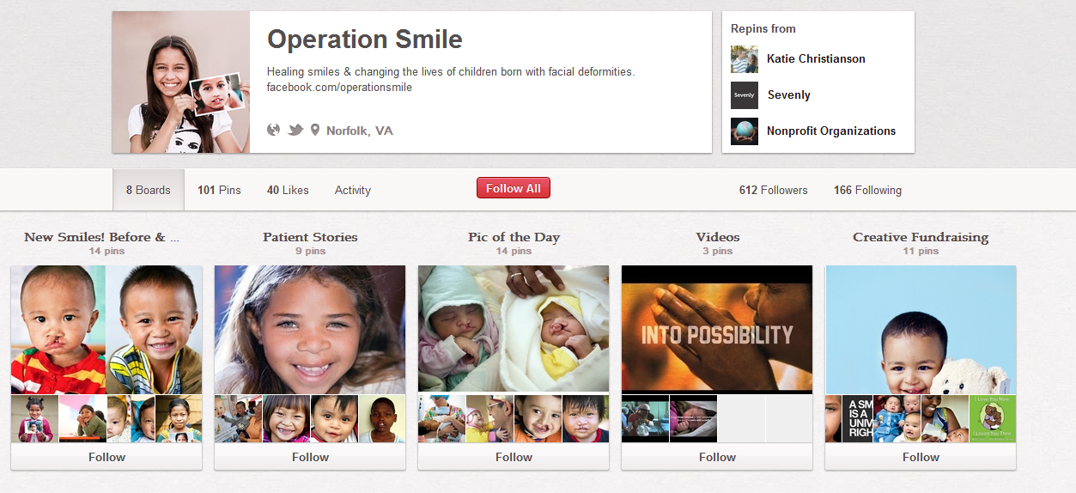
Task: View the 166 Following link
Action: (x=867, y=190)
